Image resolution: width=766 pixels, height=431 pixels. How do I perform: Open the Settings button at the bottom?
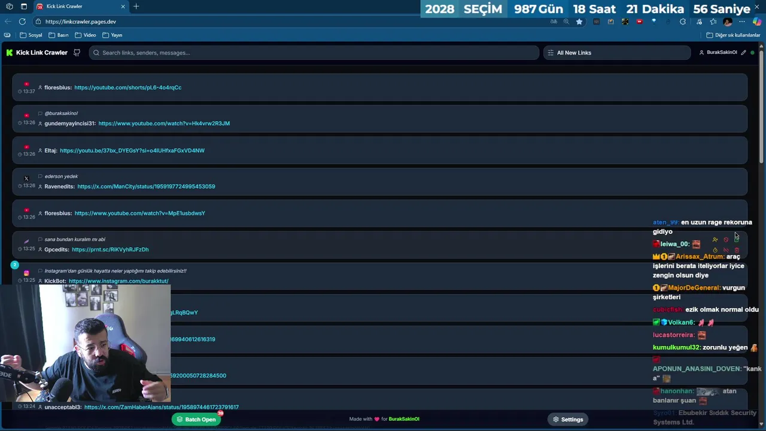pos(568,420)
